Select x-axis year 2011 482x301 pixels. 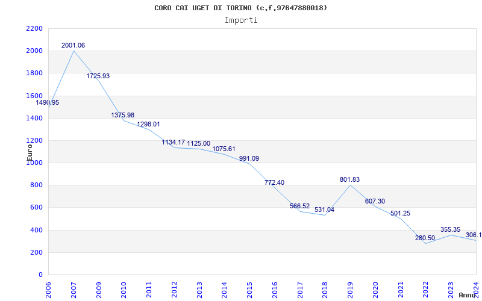[149, 290]
